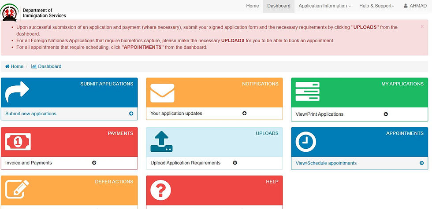Open the View/Schedule appointments link
The width and height of the screenshot is (432, 209).
click(x=326, y=163)
